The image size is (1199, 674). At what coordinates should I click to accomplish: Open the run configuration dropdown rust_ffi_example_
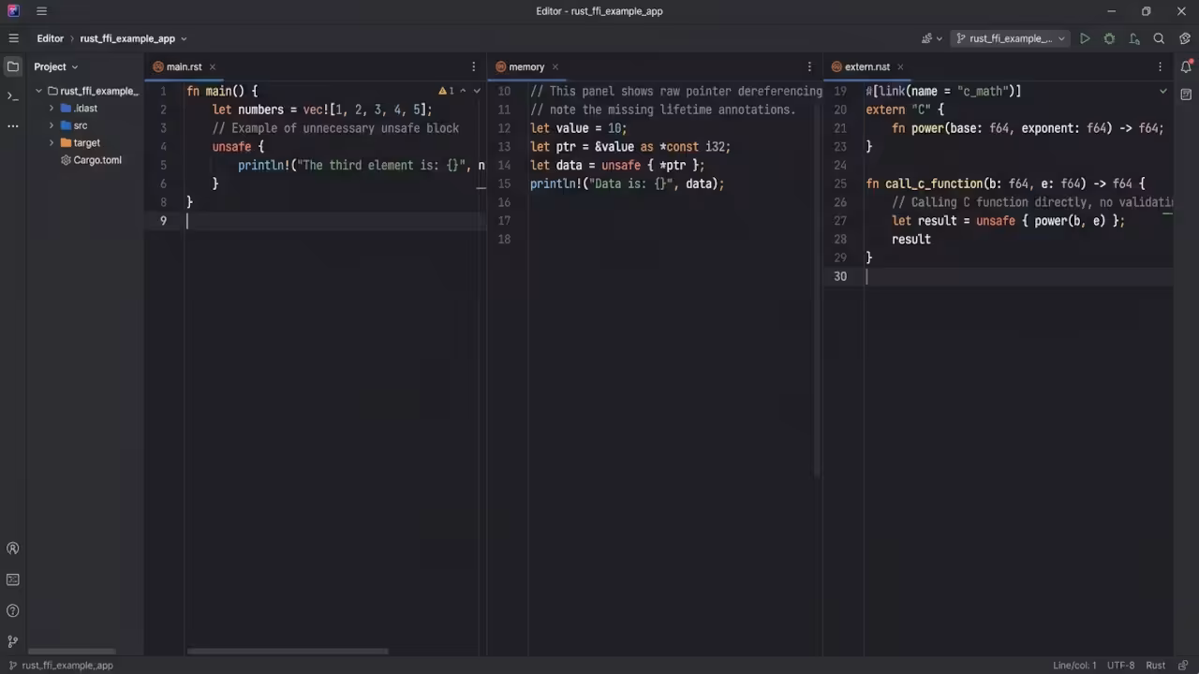pyautogui.click(x=1010, y=38)
